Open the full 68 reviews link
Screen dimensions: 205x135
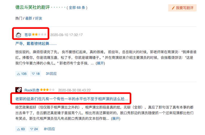77,8
